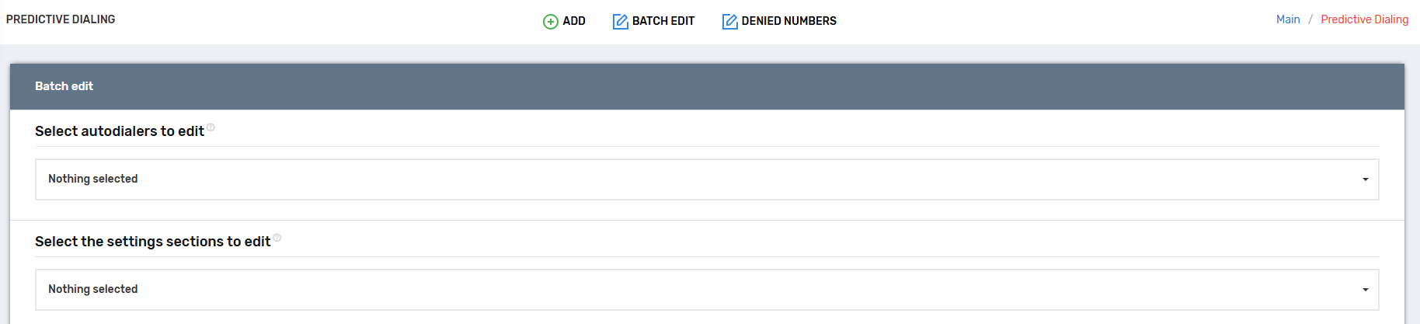This screenshot has height=324, width=1420.
Task: Click the DENIED NUMBERS pencil icon
Action: (729, 22)
